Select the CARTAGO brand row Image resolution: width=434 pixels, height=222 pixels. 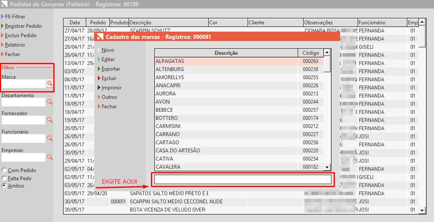(239, 143)
